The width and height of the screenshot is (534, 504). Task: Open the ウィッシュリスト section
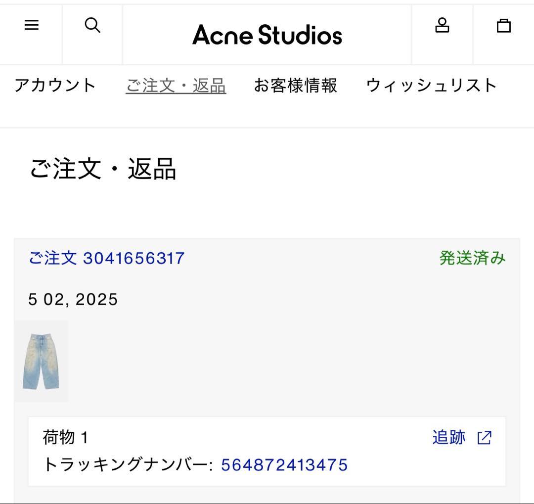(431, 86)
